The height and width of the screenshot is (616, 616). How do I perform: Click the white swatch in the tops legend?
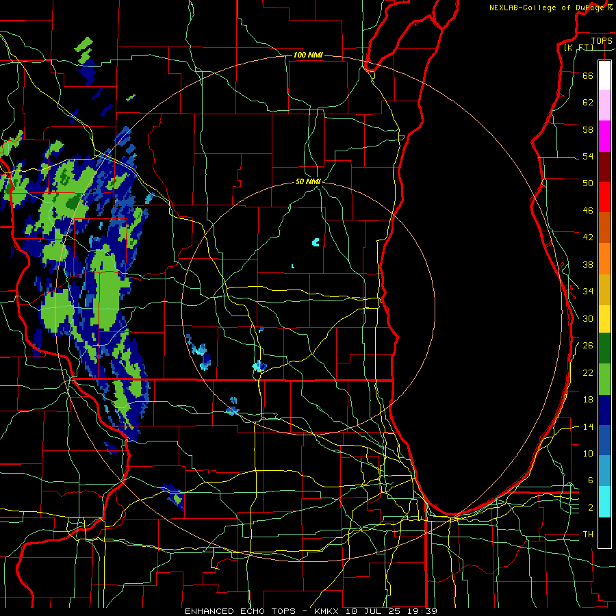click(604, 75)
